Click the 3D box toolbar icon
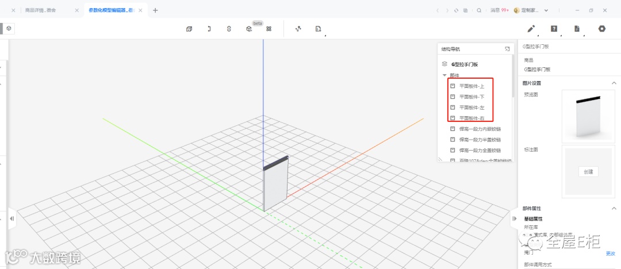Image resolution: width=621 pixels, height=269 pixels. click(x=189, y=29)
